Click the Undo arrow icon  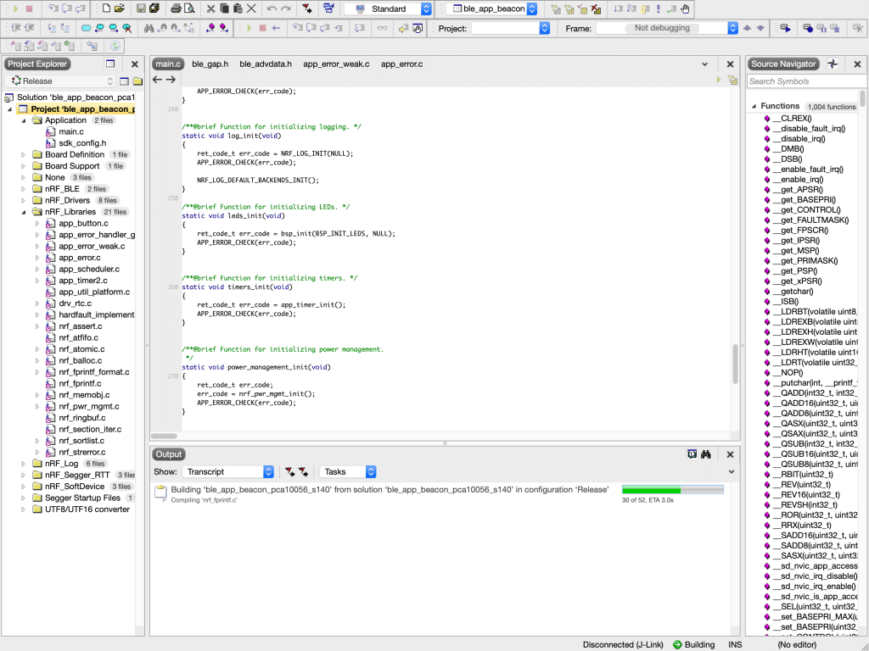coord(272,8)
